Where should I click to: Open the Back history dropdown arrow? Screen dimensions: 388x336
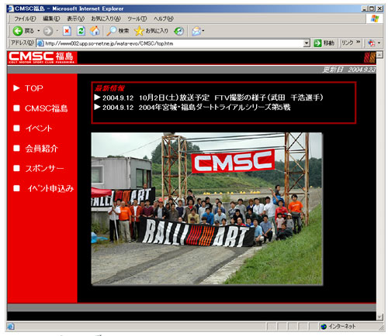39,31
